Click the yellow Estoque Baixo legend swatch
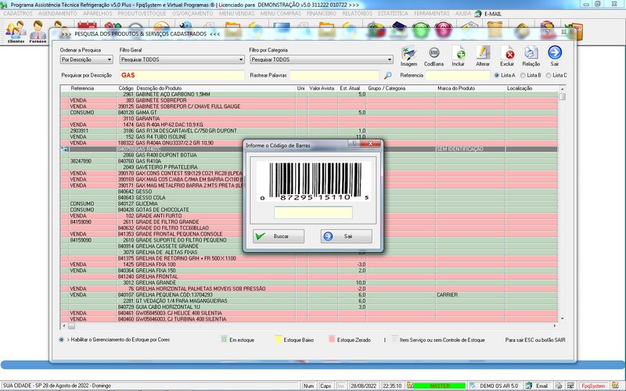 point(279,339)
